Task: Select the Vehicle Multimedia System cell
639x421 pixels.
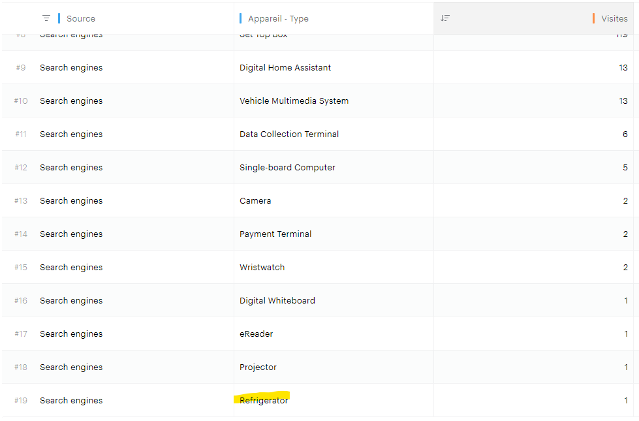Action: click(294, 101)
